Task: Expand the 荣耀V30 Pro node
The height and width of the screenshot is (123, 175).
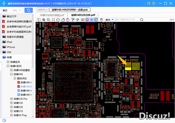Action: 11,99
